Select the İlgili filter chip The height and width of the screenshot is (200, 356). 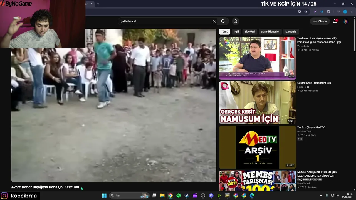(x=236, y=31)
